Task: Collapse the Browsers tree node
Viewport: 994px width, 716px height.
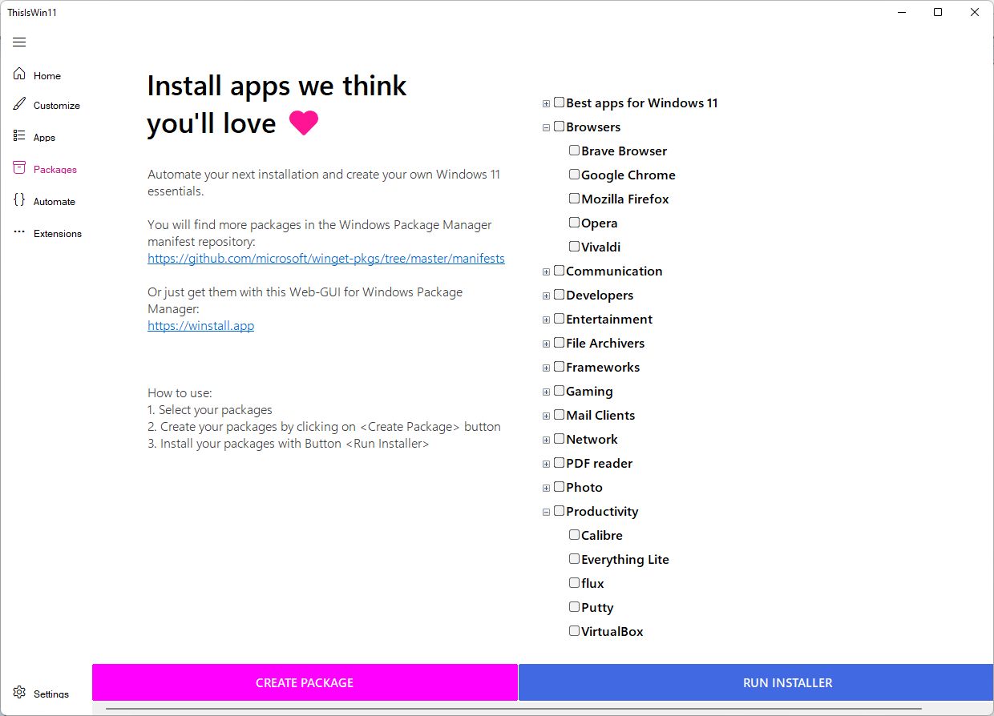Action: tap(546, 127)
